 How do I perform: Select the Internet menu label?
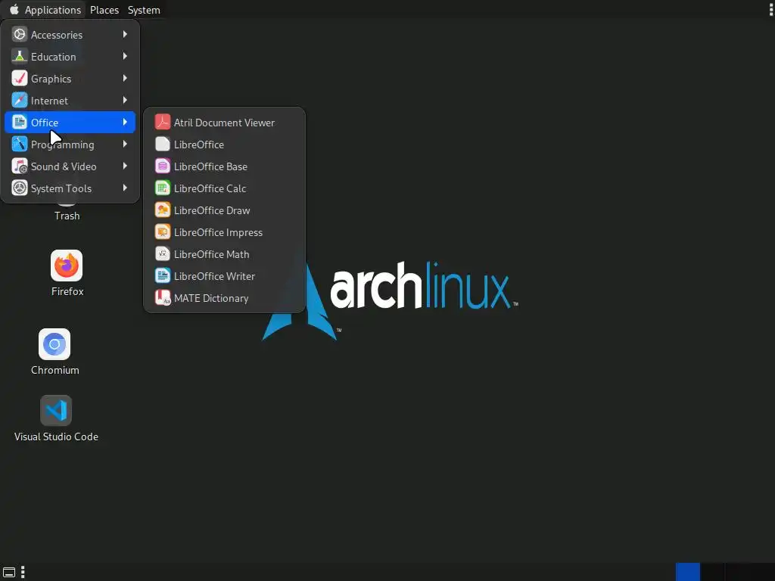tap(49, 101)
